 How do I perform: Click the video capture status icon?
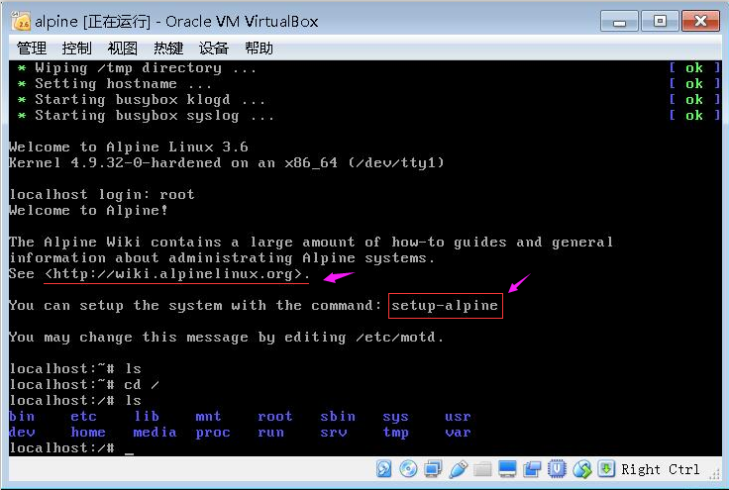point(532,469)
